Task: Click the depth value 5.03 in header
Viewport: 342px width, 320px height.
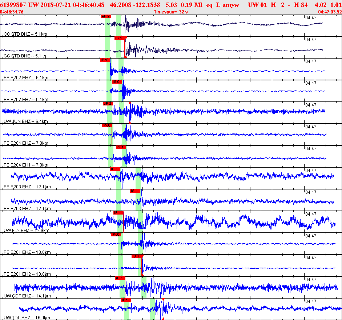Action: pos(171,5)
